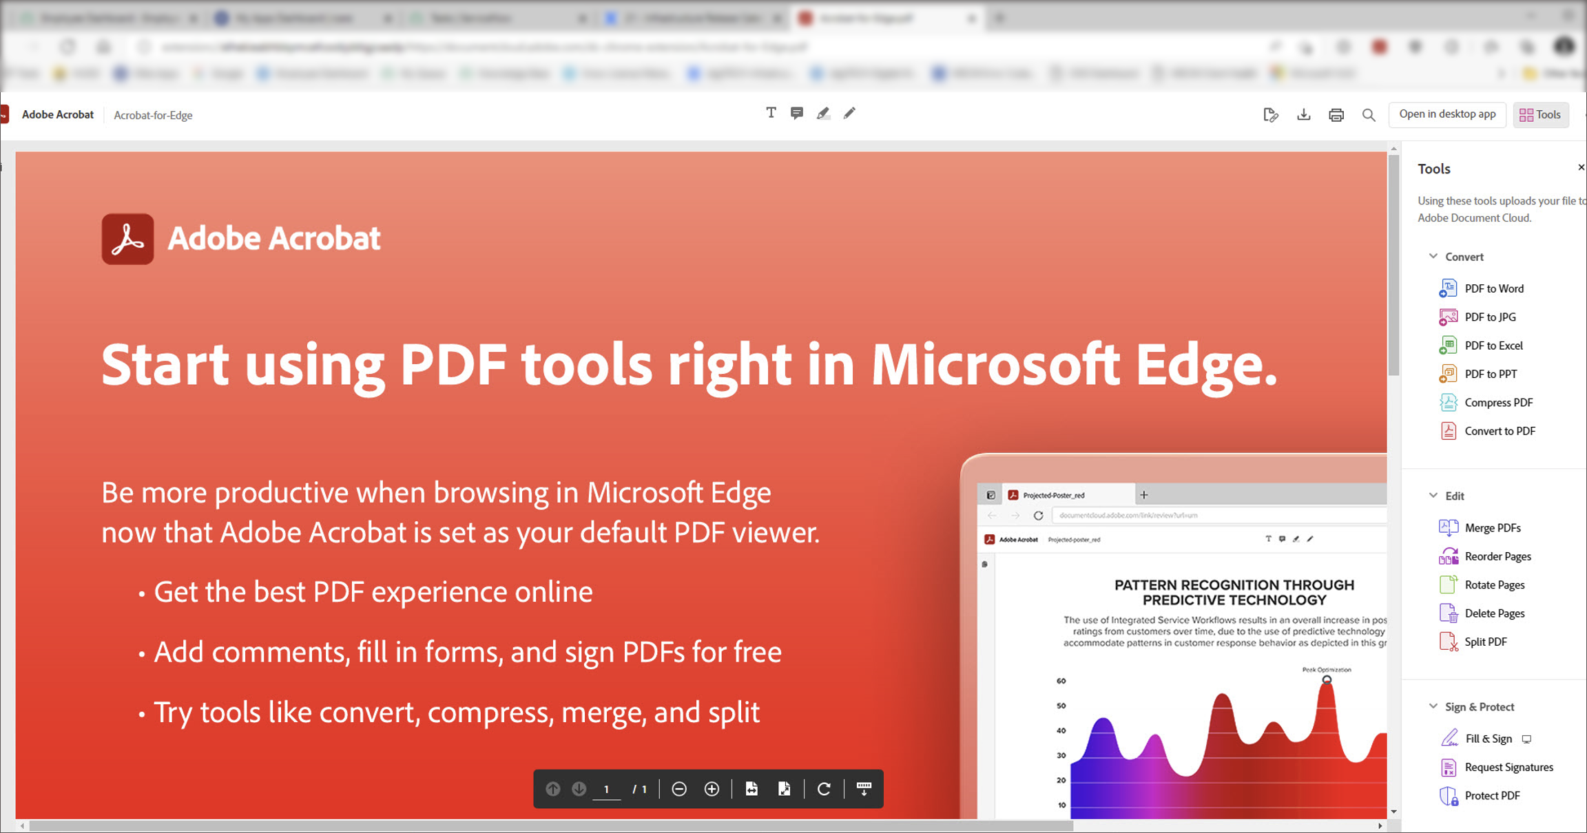Click the page number input field
The width and height of the screenshot is (1587, 833).
[x=607, y=789]
